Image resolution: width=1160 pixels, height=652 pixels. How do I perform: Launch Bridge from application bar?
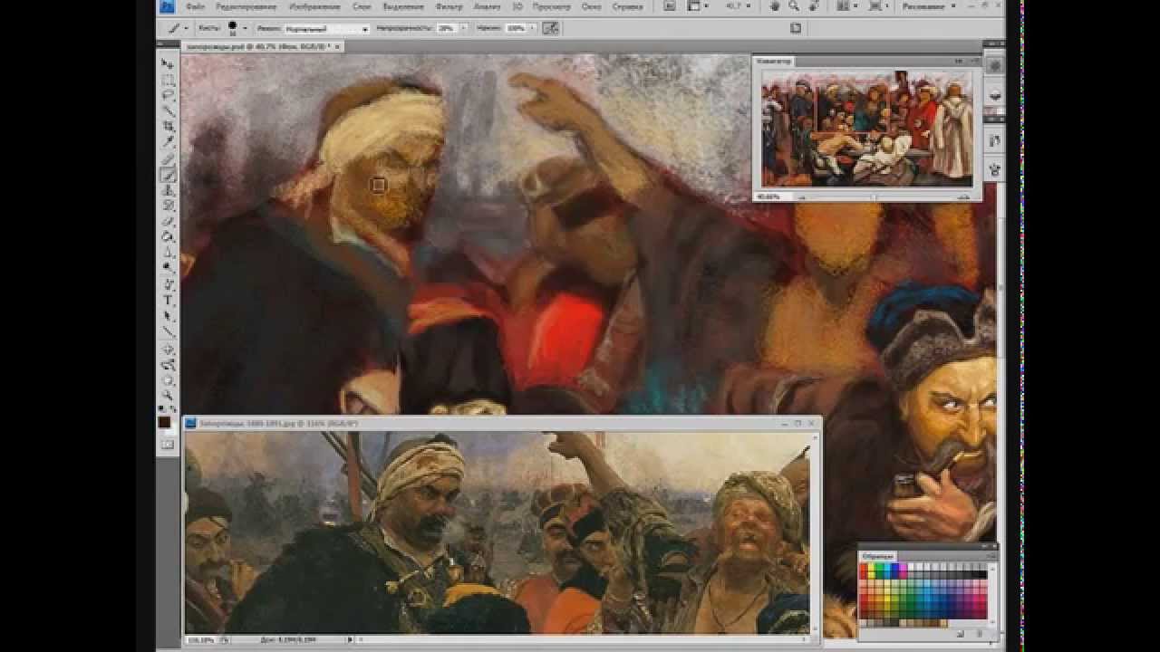pyautogui.click(x=670, y=5)
